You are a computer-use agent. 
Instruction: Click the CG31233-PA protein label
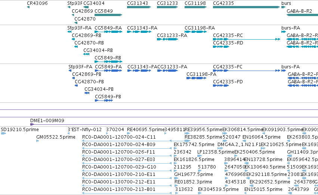(x=172, y=67)
